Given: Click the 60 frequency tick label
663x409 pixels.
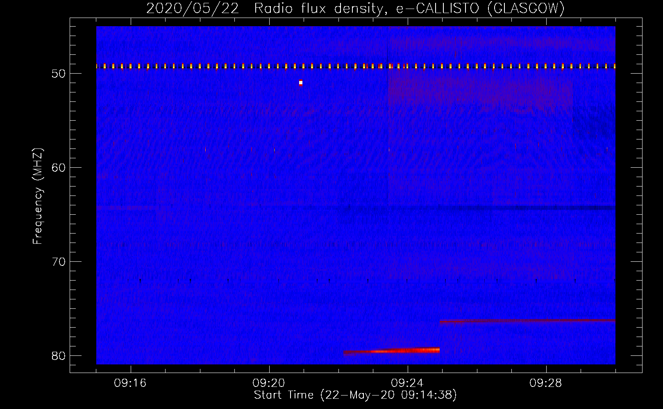Looking at the screenshot, I should tap(59, 168).
